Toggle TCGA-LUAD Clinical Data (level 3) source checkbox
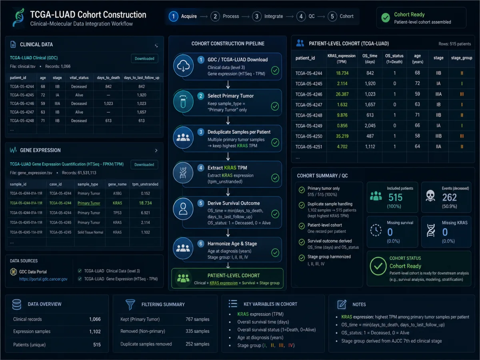The width and height of the screenshot is (480, 360). pos(80,271)
